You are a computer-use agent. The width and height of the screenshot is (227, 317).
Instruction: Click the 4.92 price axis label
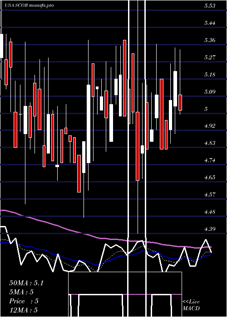point(210,126)
